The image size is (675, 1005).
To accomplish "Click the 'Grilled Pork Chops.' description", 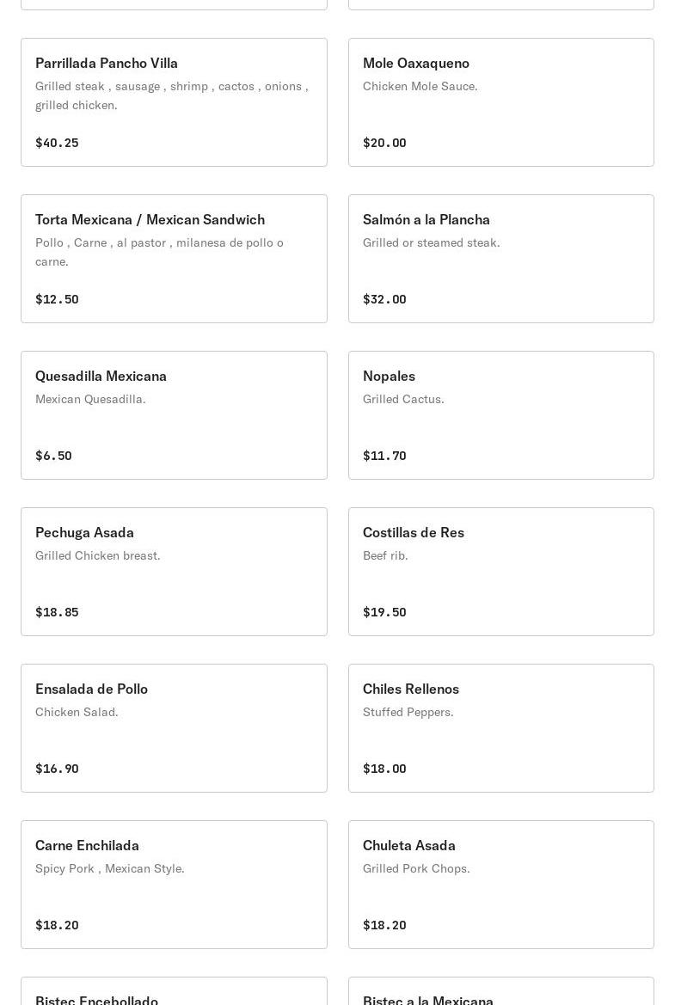I will 416,868.
